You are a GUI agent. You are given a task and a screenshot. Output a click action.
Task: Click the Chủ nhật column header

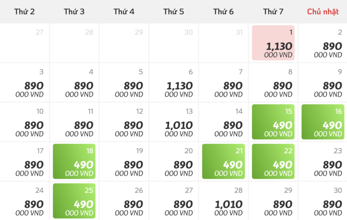point(323,12)
